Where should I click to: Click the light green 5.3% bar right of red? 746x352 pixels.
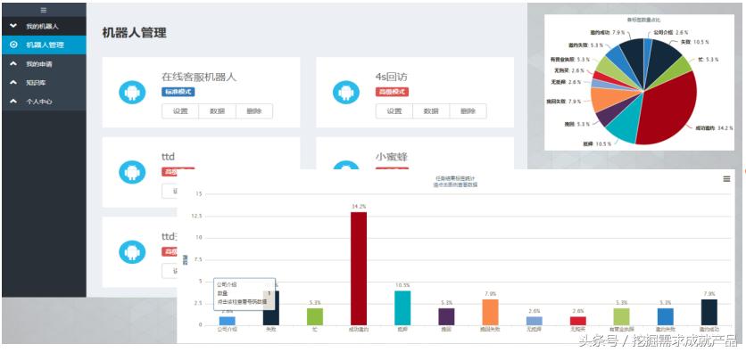(x=622, y=316)
